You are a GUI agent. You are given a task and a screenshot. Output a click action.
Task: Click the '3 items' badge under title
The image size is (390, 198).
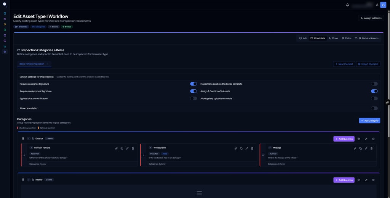coord(54,27)
